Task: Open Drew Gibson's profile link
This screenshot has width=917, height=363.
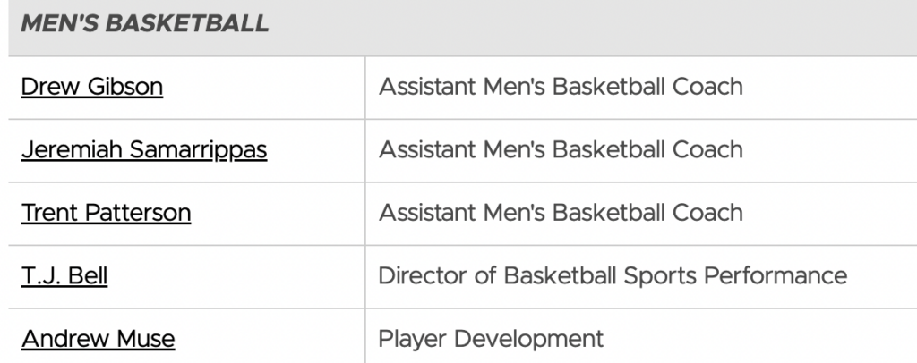Action: click(x=91, y=87)
